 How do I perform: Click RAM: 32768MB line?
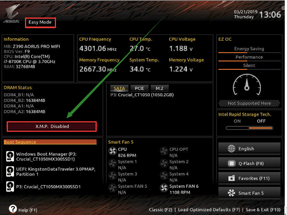pyautogui.click(x=19, y=67)
